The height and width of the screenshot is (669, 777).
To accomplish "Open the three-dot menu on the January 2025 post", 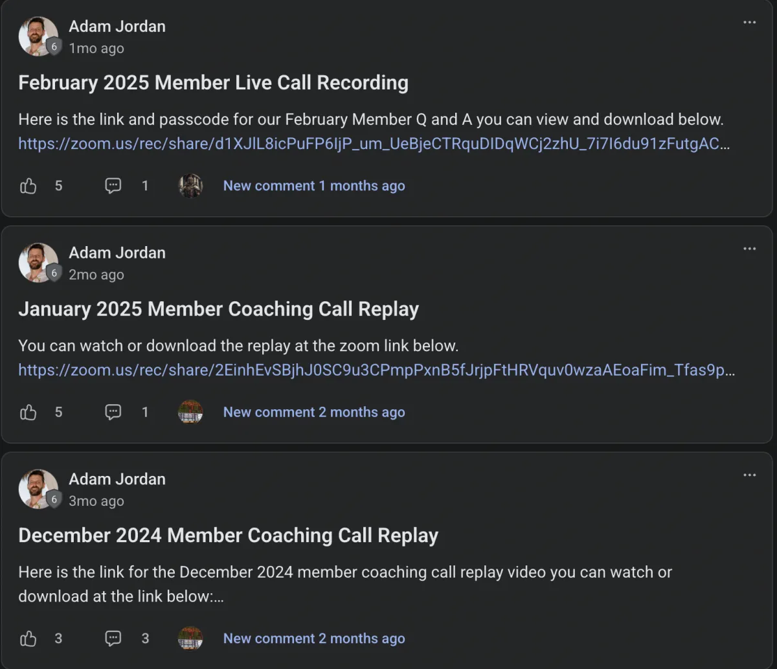I will 749,249.
